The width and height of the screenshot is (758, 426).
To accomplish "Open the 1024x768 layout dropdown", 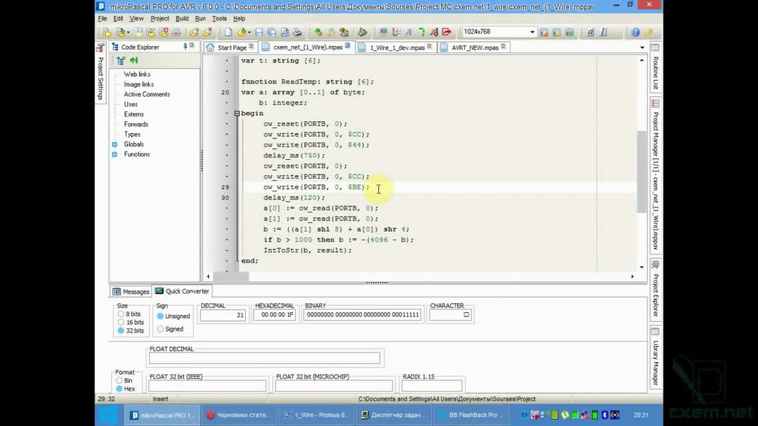I will (532, 32).
